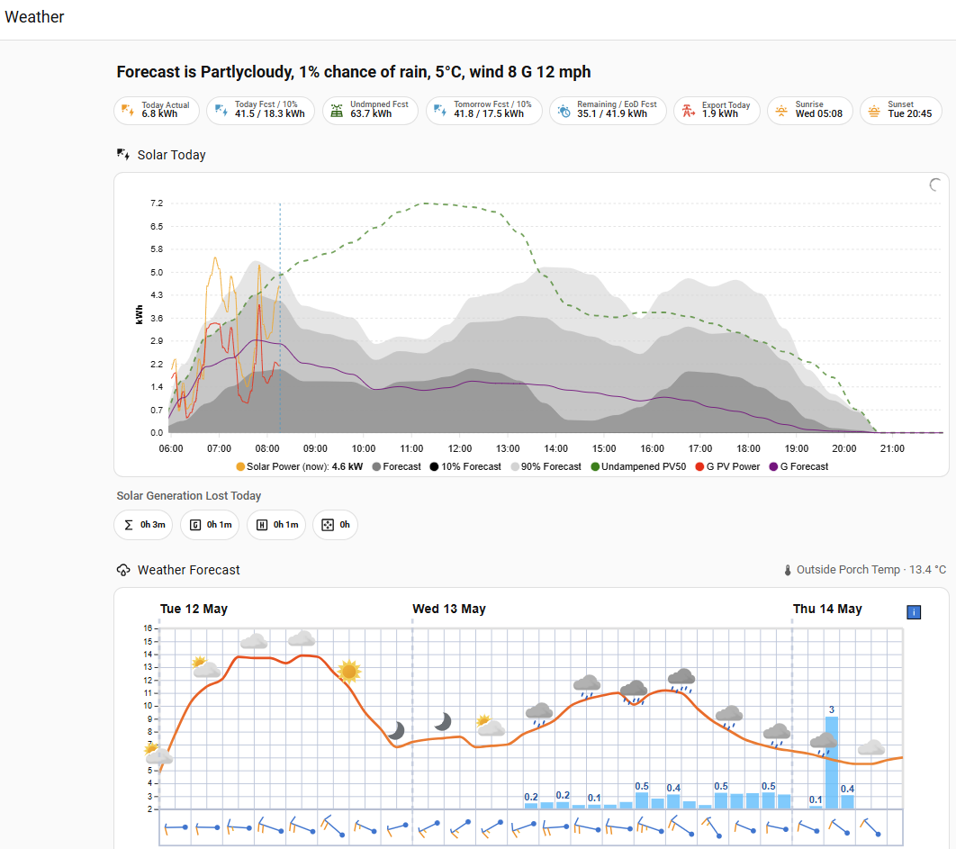Click the dice icon 0h chip

(x=336, y=525)
